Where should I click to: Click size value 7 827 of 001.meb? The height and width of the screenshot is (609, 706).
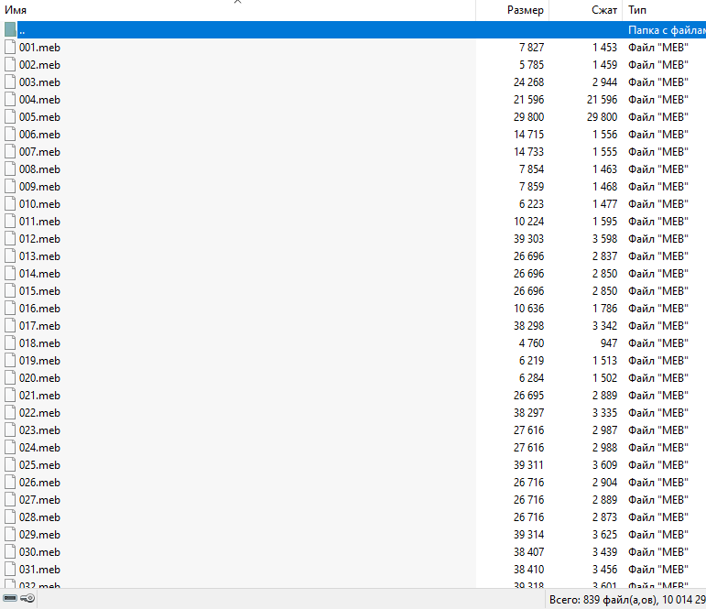pos(531,48)
